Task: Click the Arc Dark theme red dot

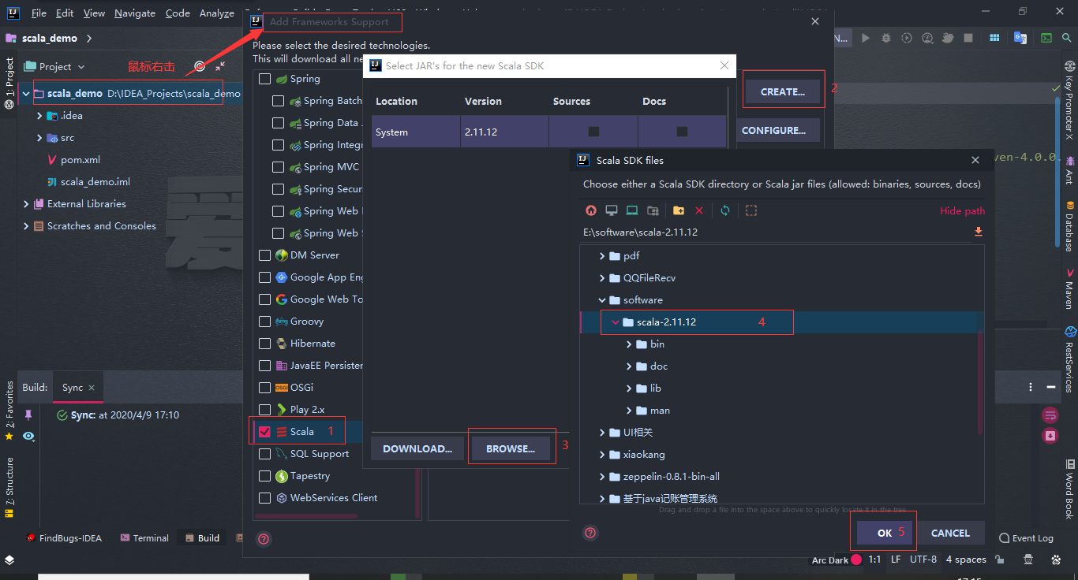Action: coord(856,560)
